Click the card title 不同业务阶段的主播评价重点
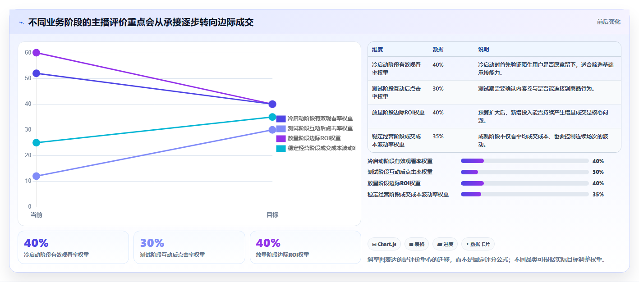The image size is (639, 282). 141,22
